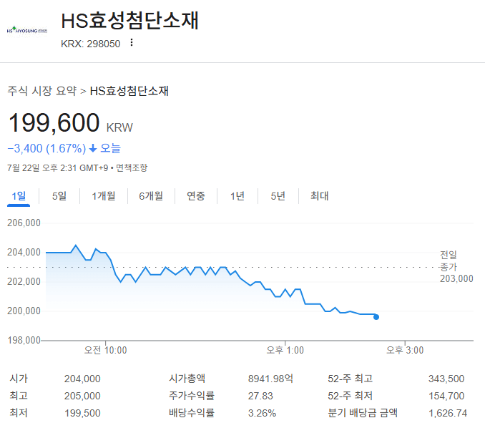Click the −3,400 (1.67%) change value
The width and height of the screenshot is (485, 433).
pyautogui.click(x=46, y=149)
